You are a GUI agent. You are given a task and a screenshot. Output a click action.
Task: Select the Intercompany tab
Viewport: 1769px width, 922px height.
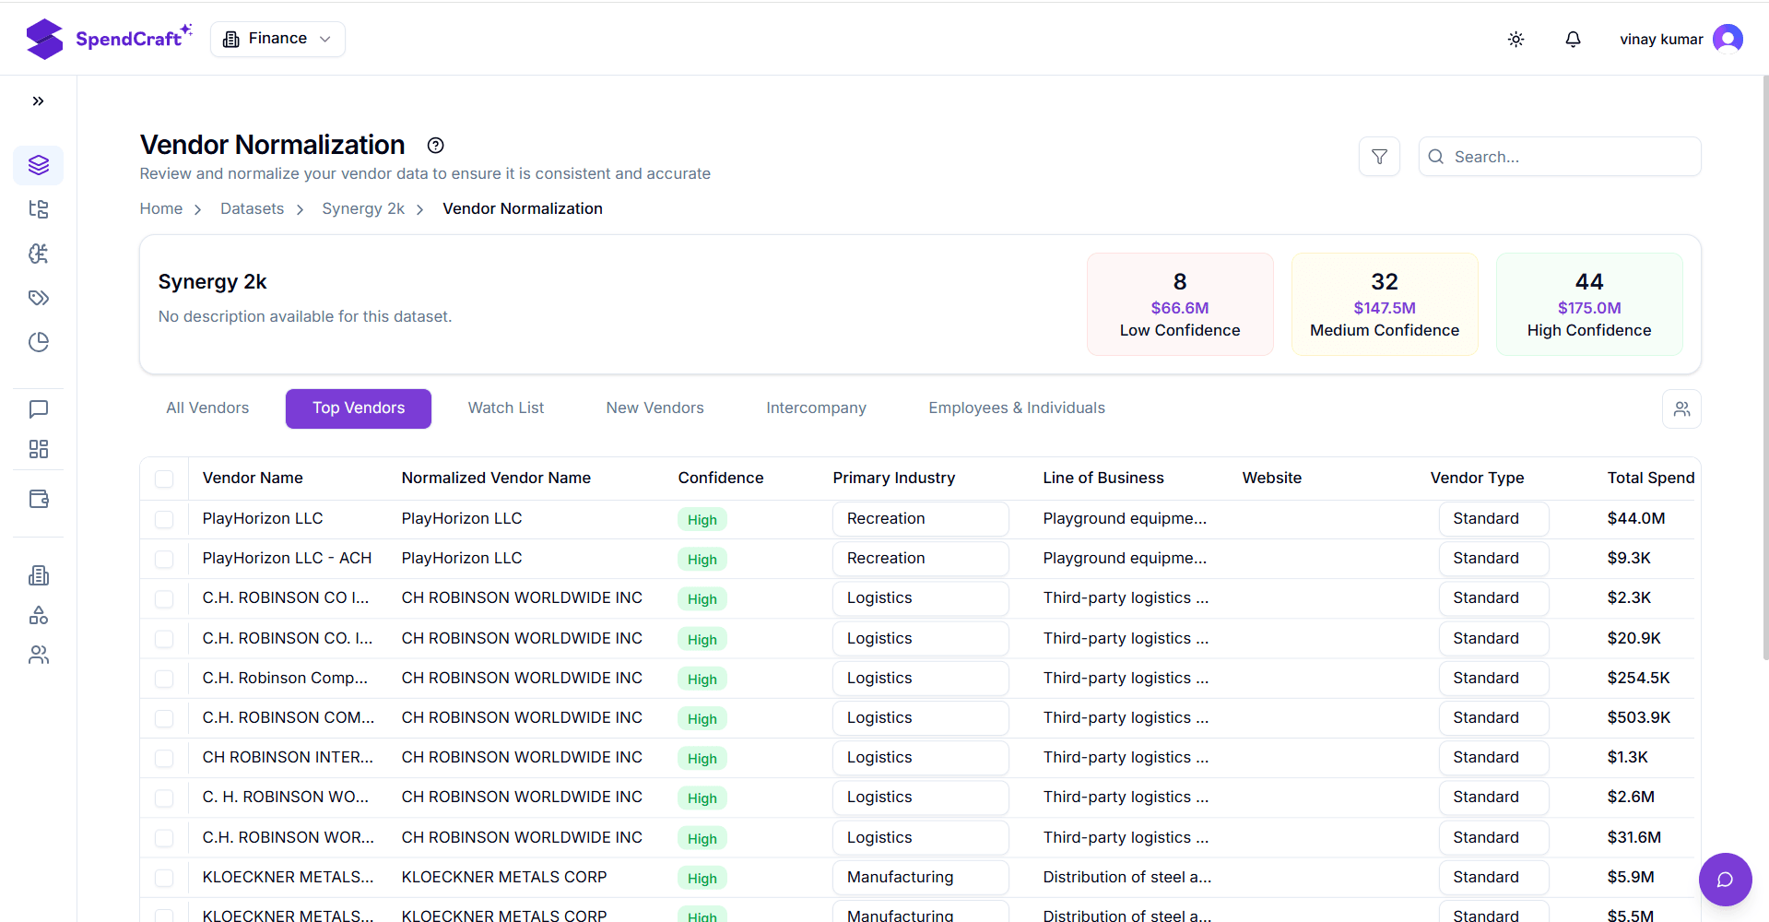pos(816,408)
